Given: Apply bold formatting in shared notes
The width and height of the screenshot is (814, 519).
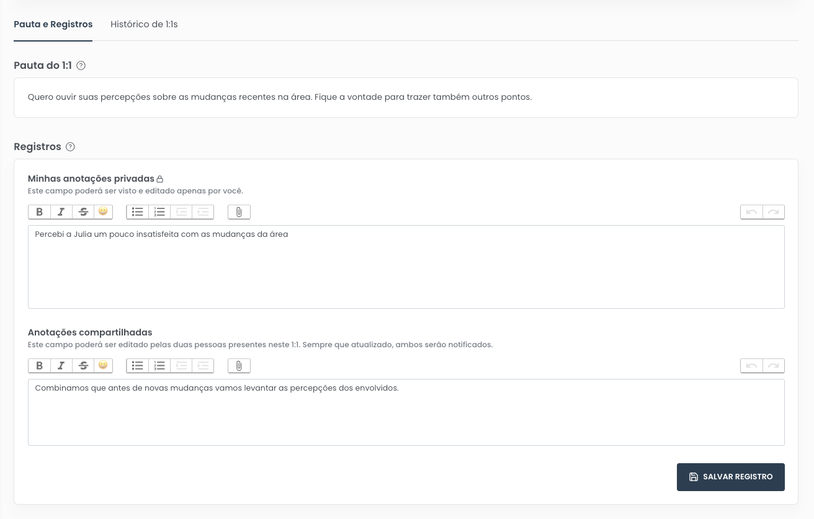Looking at the screenshot, I should click(39, 365).
